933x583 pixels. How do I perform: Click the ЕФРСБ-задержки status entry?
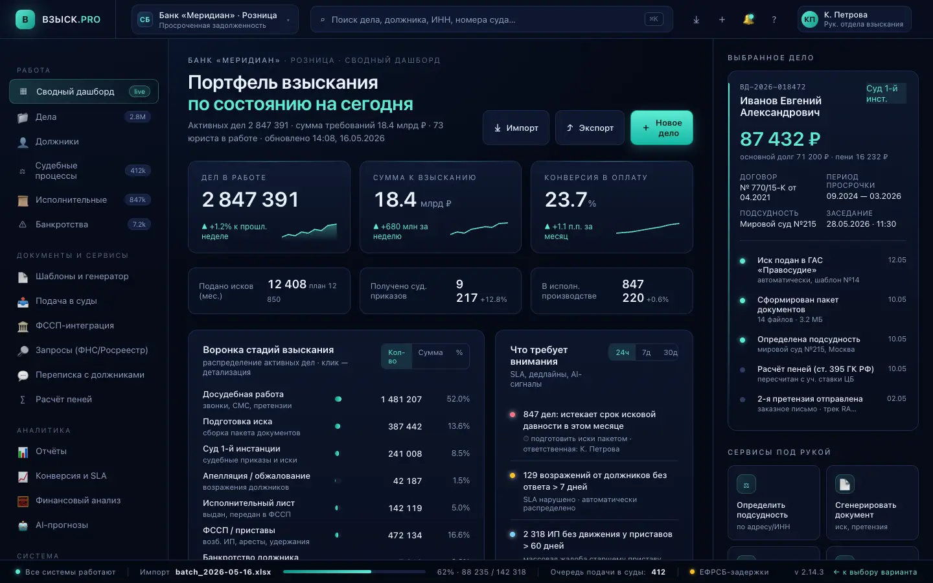pyautogui.click(x=729, y=572)
